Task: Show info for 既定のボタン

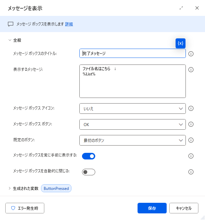Action: click(x=191, y=140)
